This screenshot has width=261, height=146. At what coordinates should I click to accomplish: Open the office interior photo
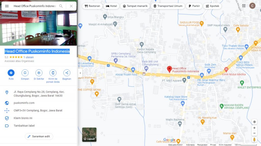click(38, 28)
